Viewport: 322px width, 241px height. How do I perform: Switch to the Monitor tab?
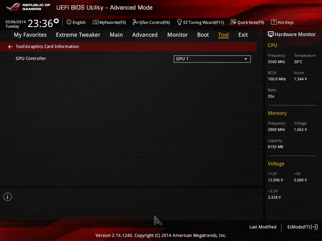click(177, 35)
